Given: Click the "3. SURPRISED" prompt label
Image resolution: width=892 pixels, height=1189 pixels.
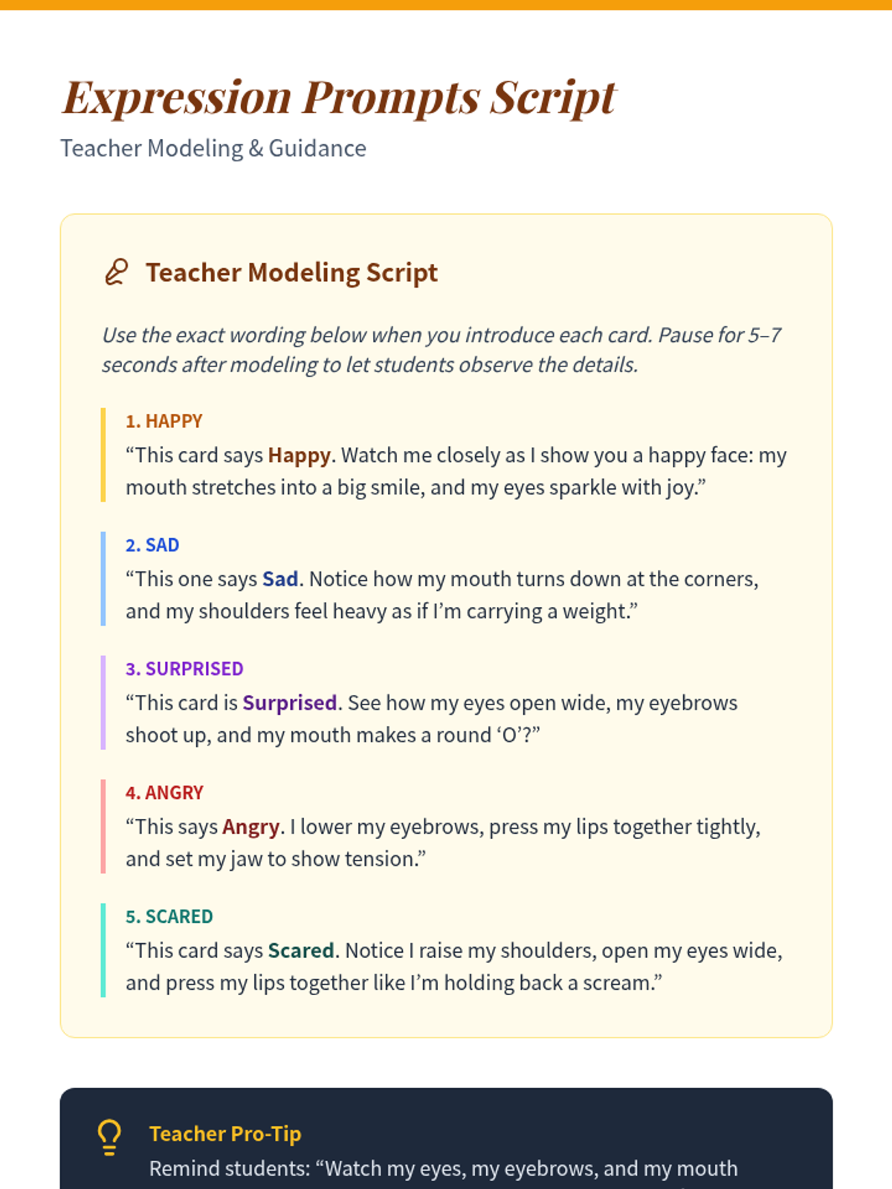Looking at the screenshot, I should point(184,669).
